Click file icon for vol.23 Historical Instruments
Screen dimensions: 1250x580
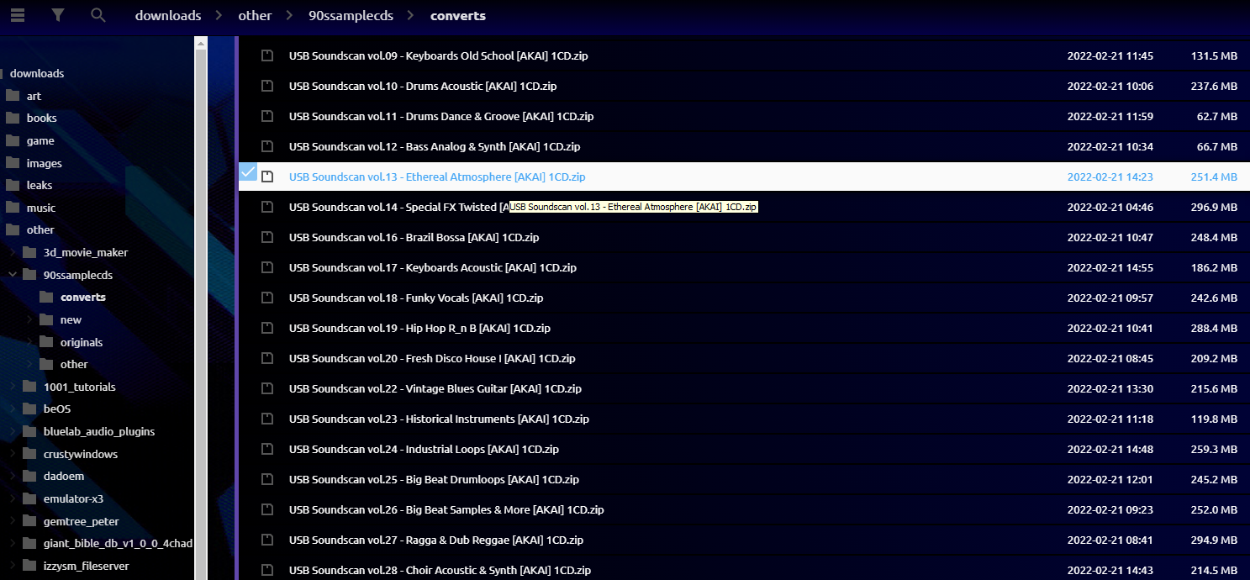coord(267,419)
